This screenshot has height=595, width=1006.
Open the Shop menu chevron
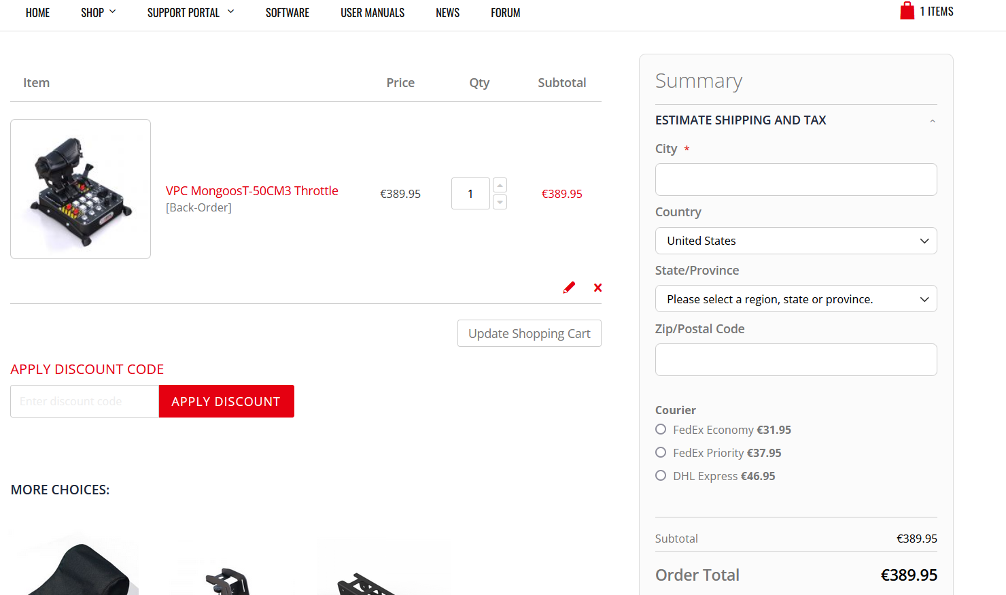(x=113, y=12)
